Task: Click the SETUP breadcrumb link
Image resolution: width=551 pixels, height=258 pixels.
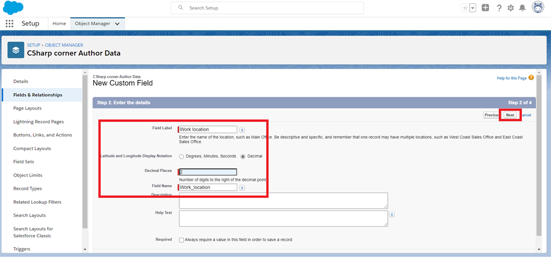Action: 34,45
